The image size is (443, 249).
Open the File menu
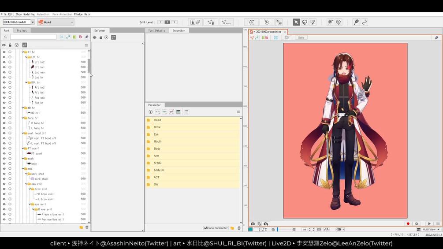[x=4, y=14]
